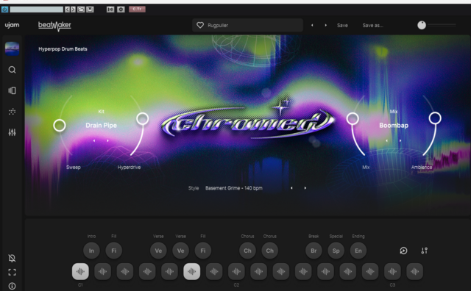Open the host preset folder icon
This screenshot has height=291, width=471.
coord(81,10)
